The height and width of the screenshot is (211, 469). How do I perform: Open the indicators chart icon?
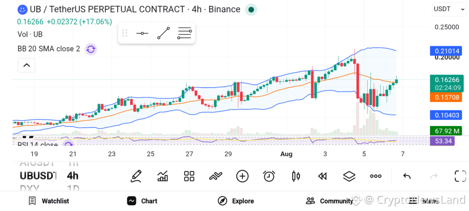point(163,176)
